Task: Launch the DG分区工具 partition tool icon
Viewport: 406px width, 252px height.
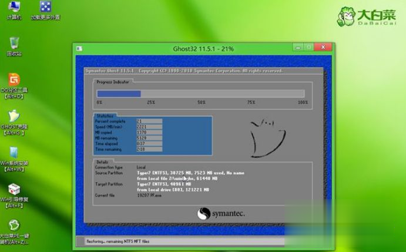Action: pyautogui.click(x=14, y=86)
